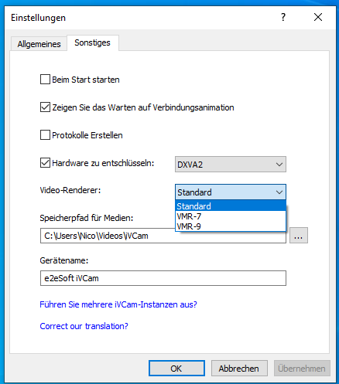Disable the Hardware zu entschlüsseln checkbox
Screen dimensions: 339x384
click(45, 163)
